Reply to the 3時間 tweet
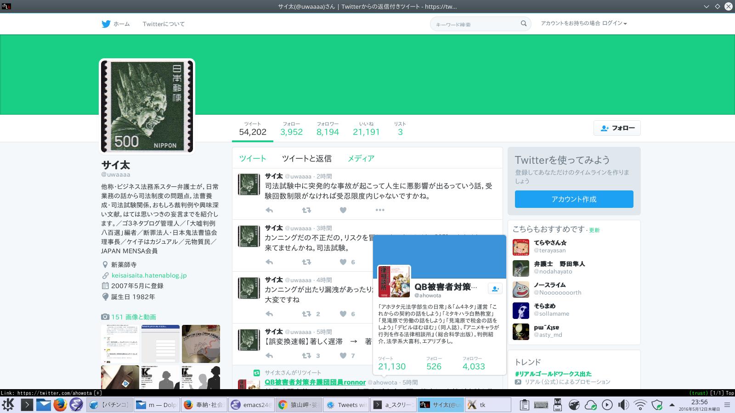This screenshot has width=735, height=413. click(x=269, y=262)
